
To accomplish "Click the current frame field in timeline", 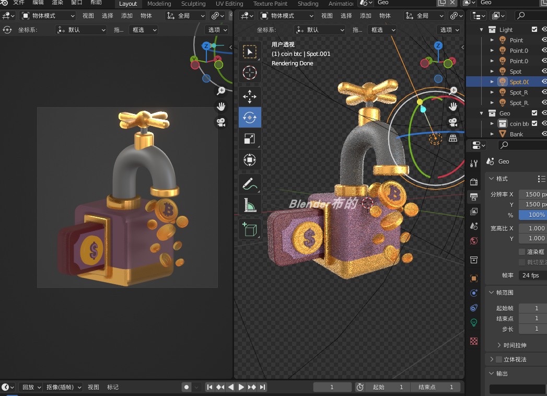I will [332, 387].
